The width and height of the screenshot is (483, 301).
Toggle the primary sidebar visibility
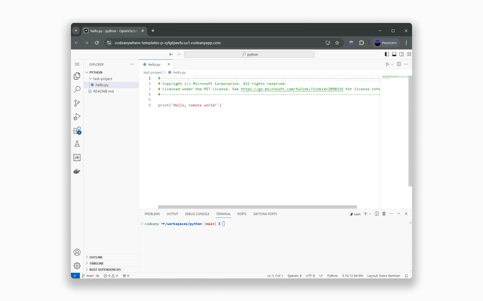(x=387, y=54)
